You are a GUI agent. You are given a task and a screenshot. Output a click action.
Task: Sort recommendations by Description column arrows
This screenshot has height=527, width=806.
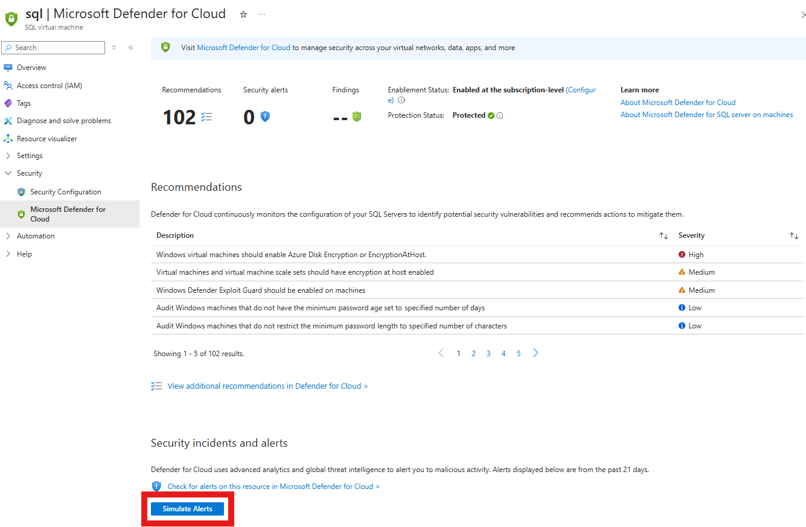coord(664,236)
